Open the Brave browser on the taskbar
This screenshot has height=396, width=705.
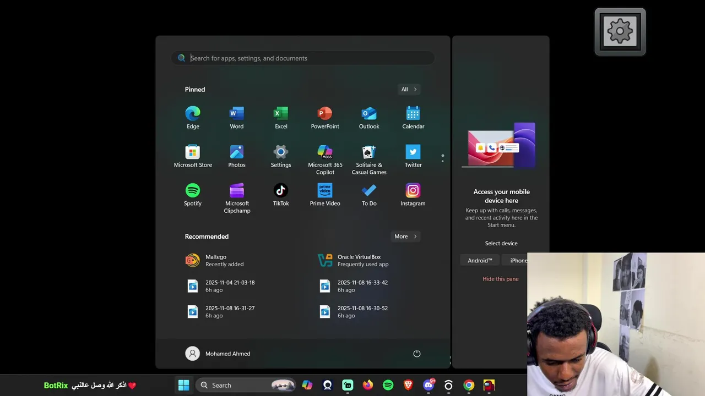tap(408, 385)
